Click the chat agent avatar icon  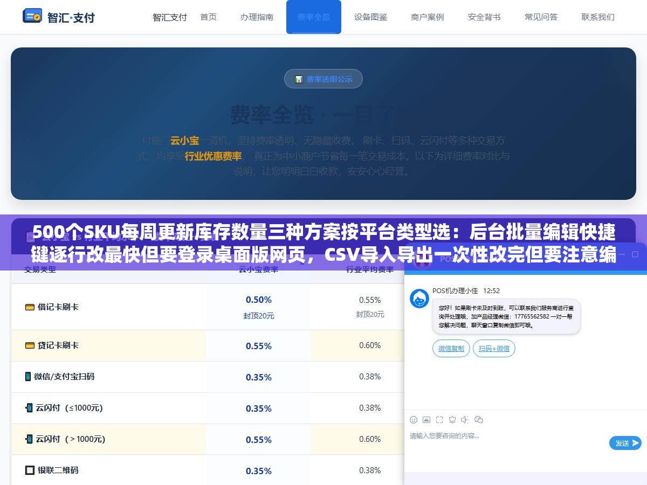click(x=419, y=298)
